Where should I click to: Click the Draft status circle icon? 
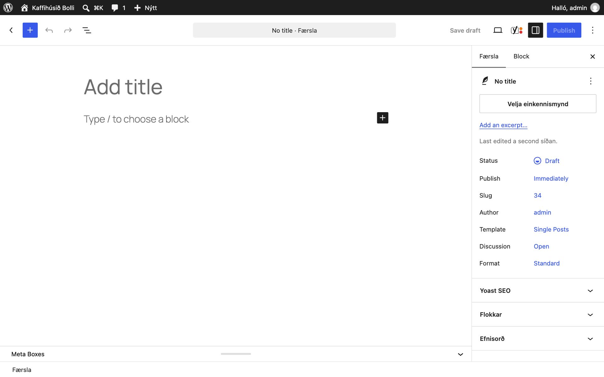coord(537,161)
